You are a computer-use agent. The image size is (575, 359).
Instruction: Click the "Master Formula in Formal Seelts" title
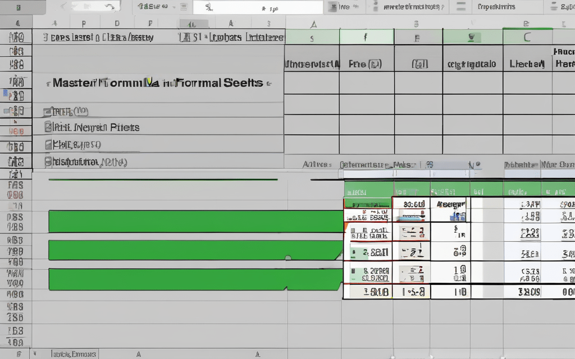pos(157,83)
